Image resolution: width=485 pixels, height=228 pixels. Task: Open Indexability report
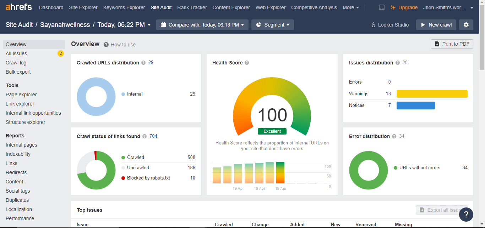click(x=18, y=154)
